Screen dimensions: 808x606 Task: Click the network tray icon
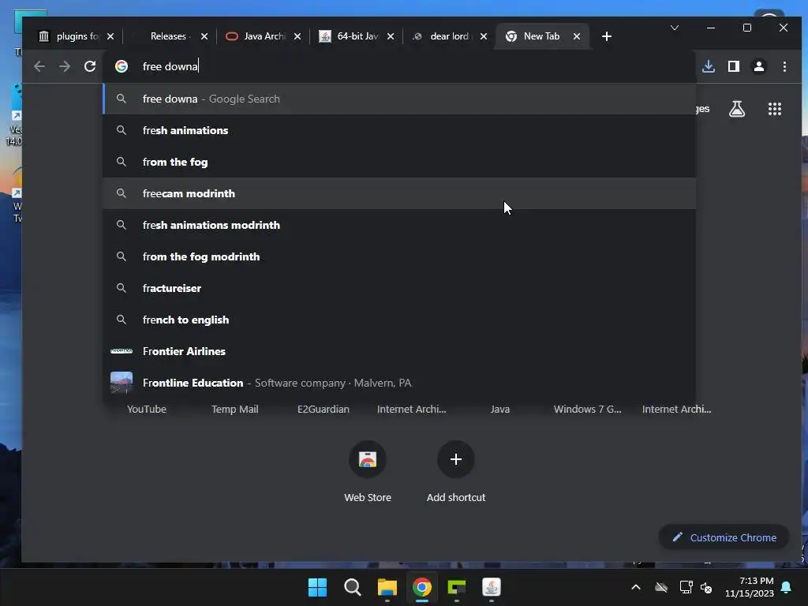point(686,587)
